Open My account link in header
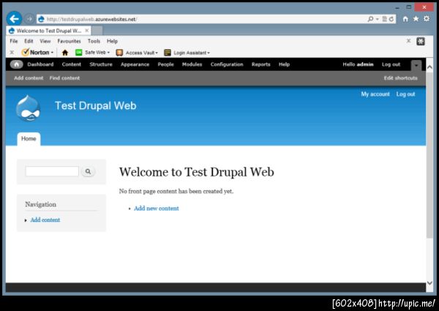Screen dimensions: 439x311 pos(375,94)
